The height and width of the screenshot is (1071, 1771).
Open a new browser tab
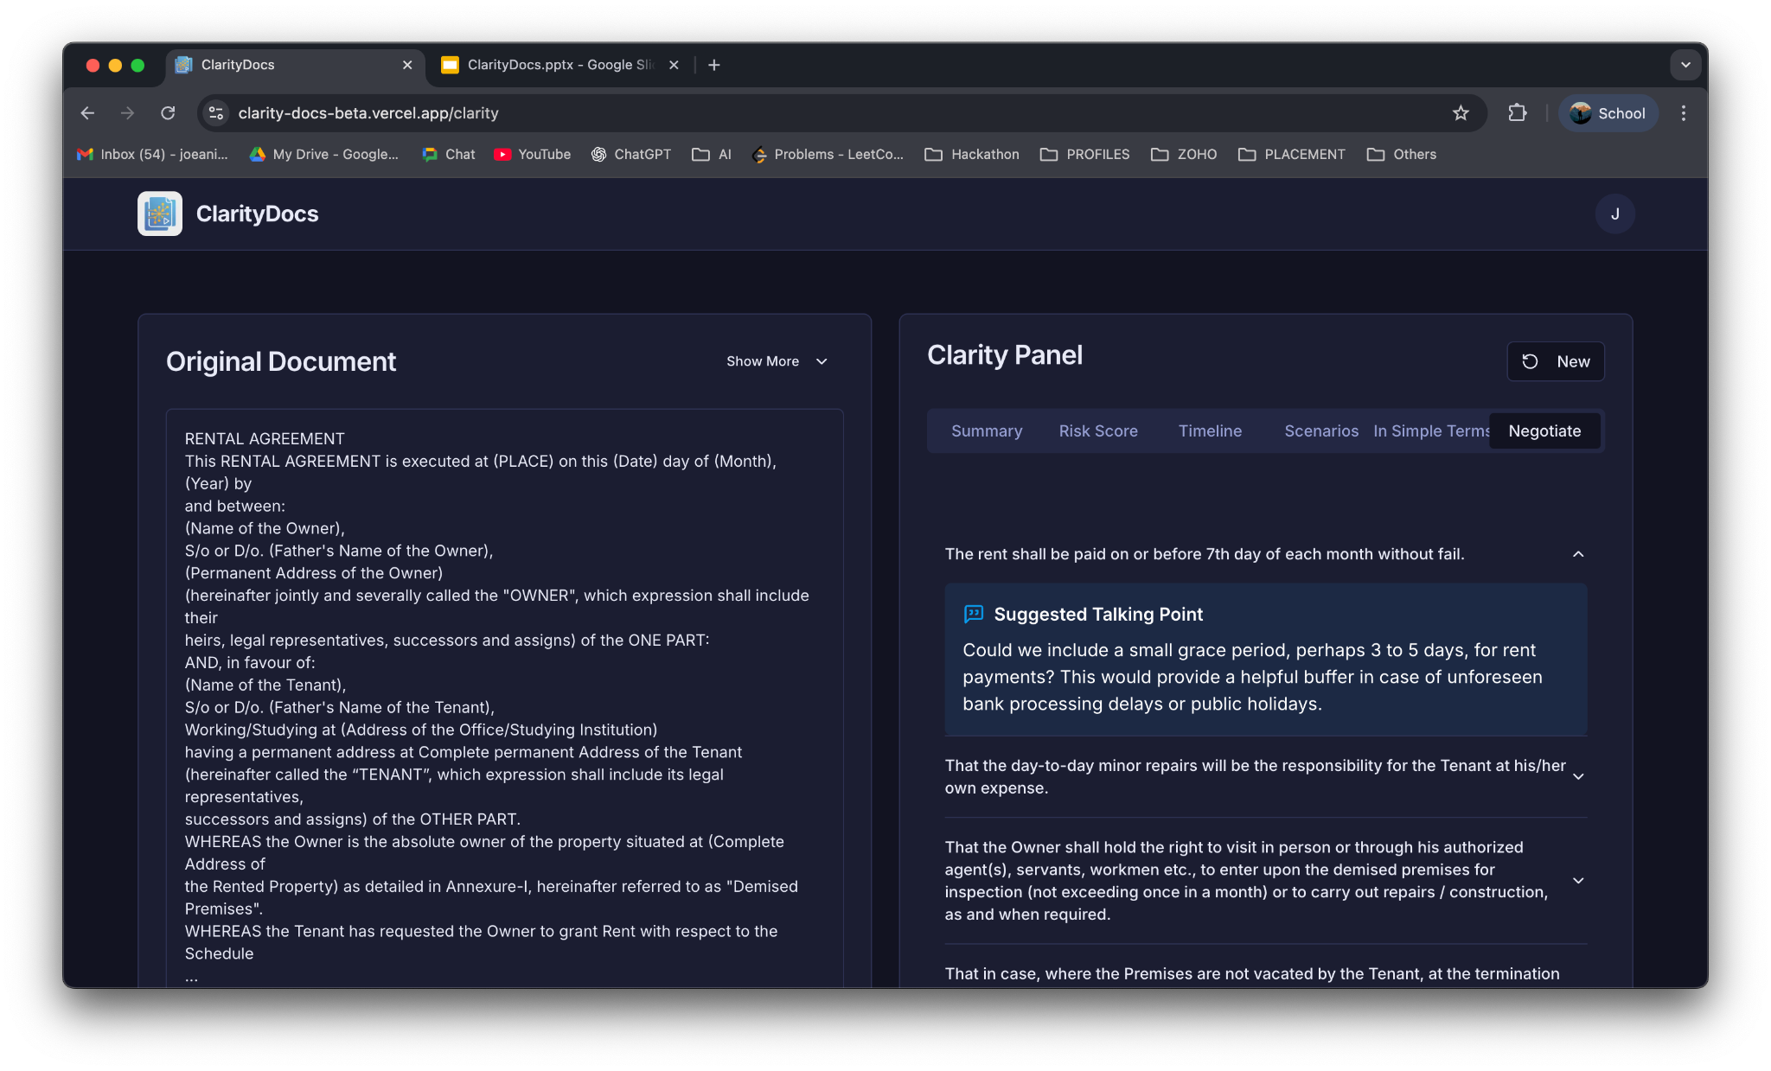[x=713, y=65]
